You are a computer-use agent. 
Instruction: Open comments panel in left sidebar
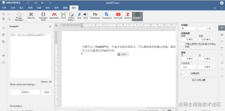pyautogui.click(x=3, y=35)
